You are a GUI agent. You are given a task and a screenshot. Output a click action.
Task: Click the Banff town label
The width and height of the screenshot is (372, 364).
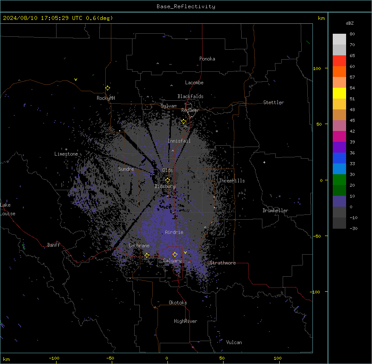click(x=54, y=245)
